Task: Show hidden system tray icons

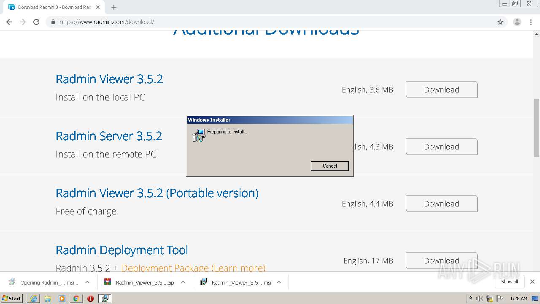Action: point(470,299)
